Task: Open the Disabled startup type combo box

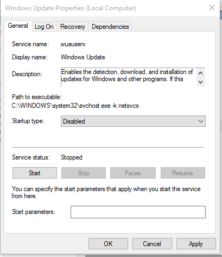Action: point(133,121)
